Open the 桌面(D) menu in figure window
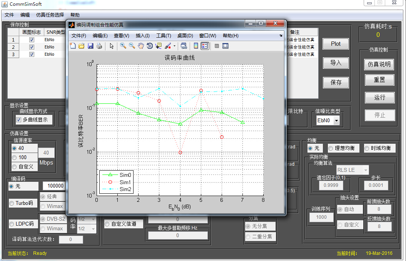The height and width of the screenshot is (261, 406). [185, 36]
